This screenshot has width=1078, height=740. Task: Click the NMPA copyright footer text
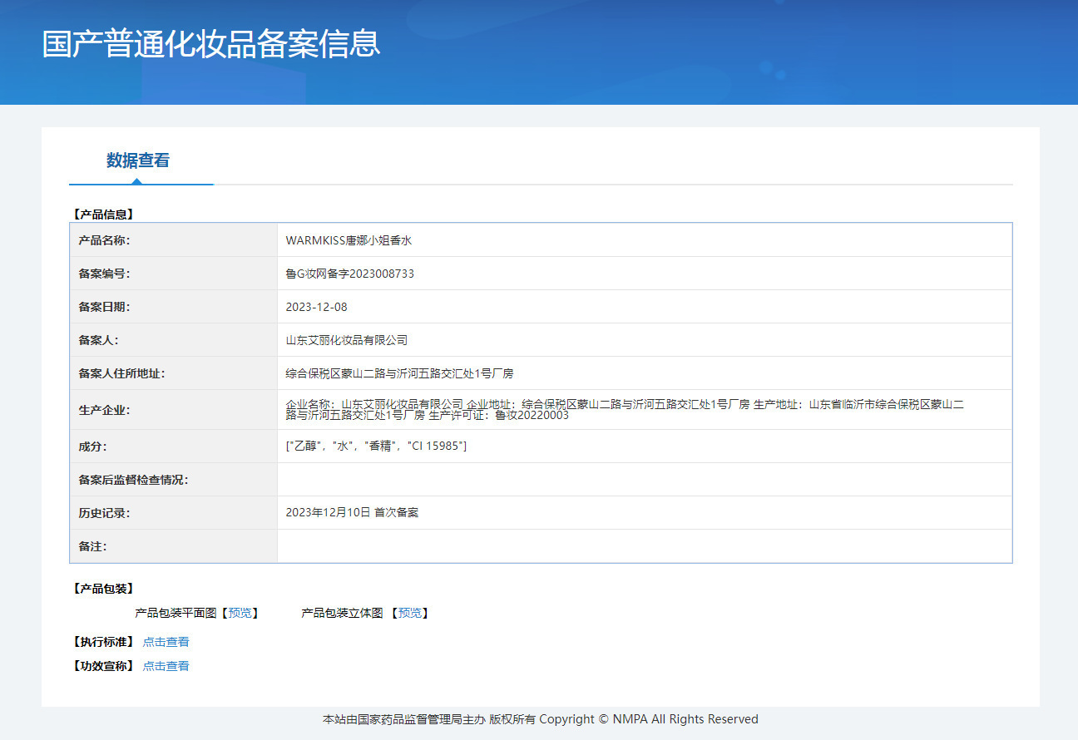point(540,719)
